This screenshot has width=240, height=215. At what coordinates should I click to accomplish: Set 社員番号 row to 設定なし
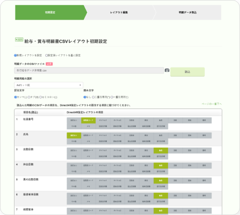[74, 120]
